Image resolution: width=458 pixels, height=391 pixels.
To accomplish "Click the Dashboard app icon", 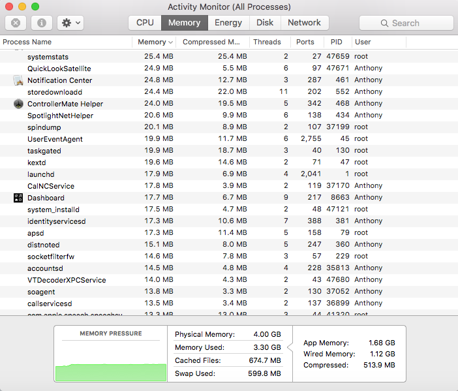I will pos(18,198).
